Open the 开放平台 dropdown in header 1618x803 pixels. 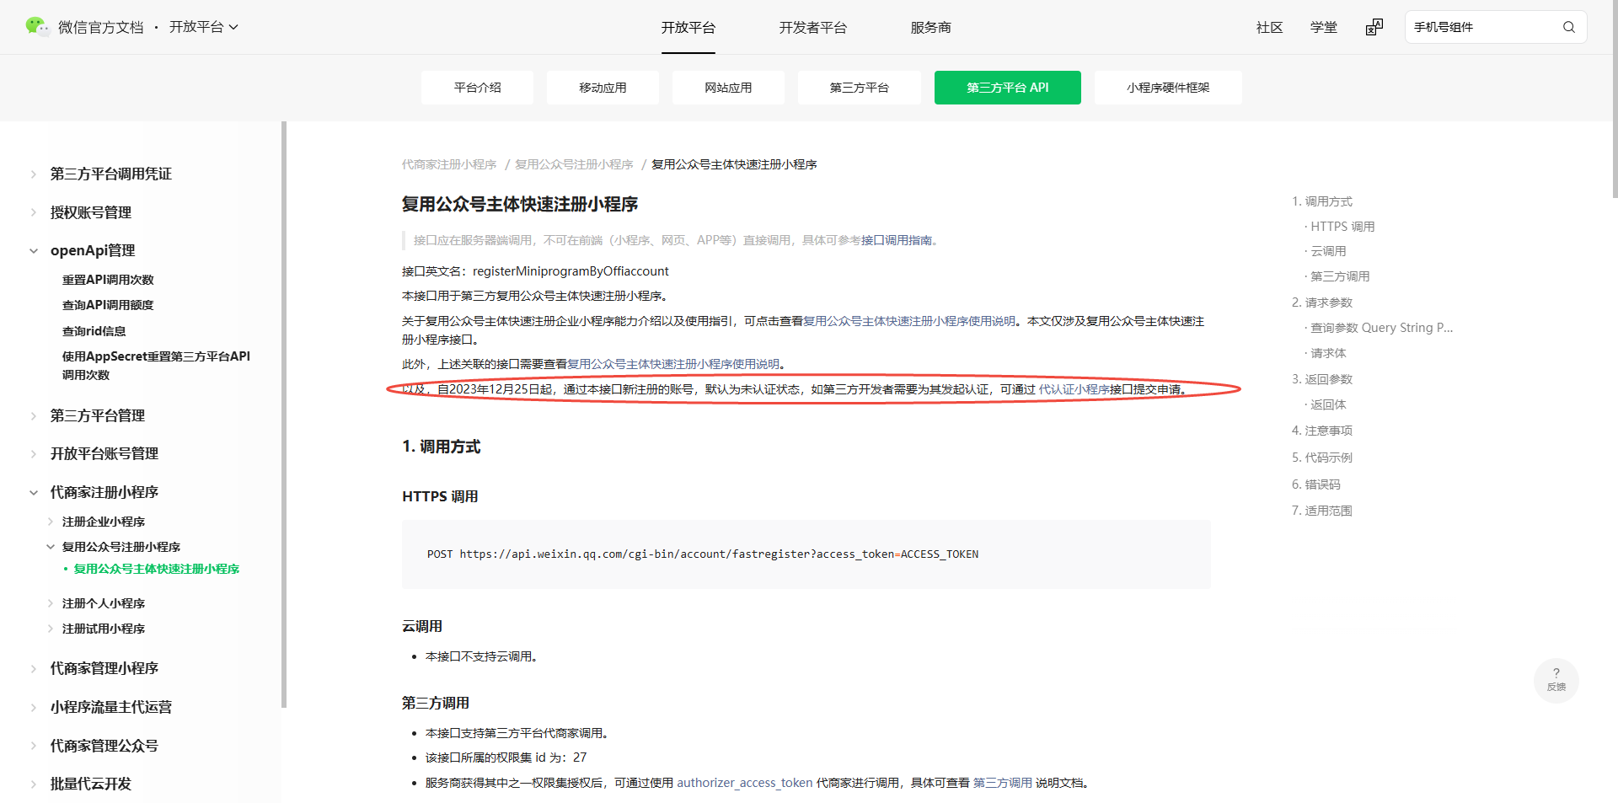click(x=204, y=27)
